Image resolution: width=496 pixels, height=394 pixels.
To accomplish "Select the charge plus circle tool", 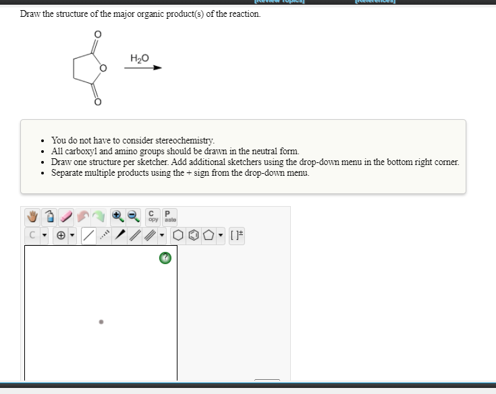I will (x=61, y=235).
